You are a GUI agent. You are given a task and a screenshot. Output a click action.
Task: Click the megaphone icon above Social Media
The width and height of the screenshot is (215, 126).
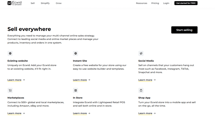[141, 54]
